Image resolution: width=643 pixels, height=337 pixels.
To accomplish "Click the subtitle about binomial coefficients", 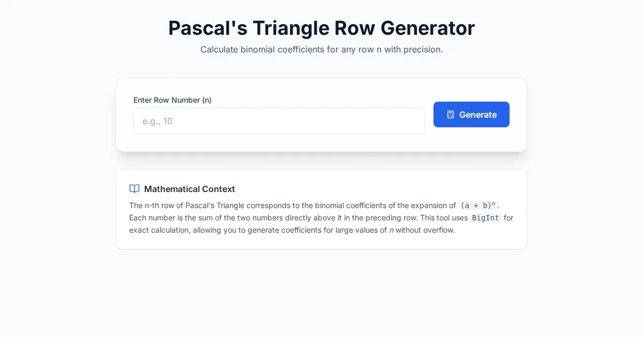I will coord(322,49).
